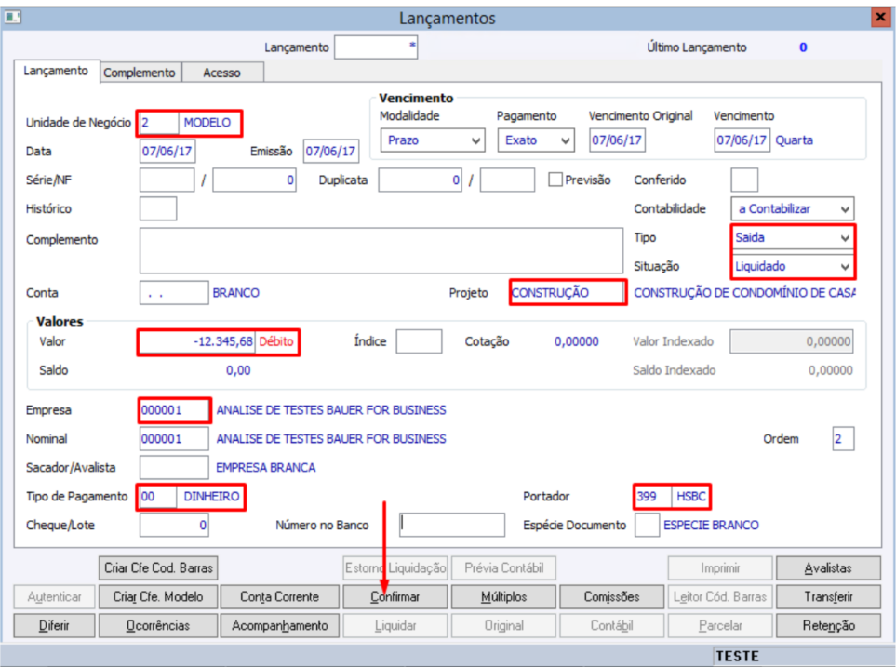Click the Criar Cfe. Modelo button

(x=158, y=596)
